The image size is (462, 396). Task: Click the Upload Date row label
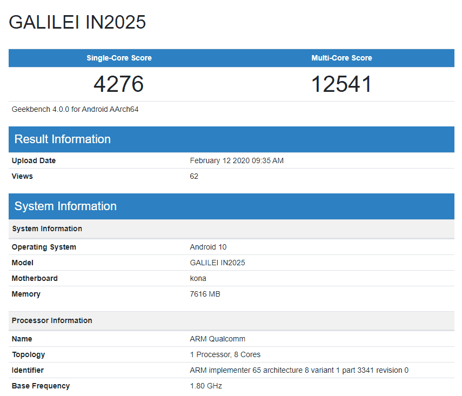coord(30,160)
